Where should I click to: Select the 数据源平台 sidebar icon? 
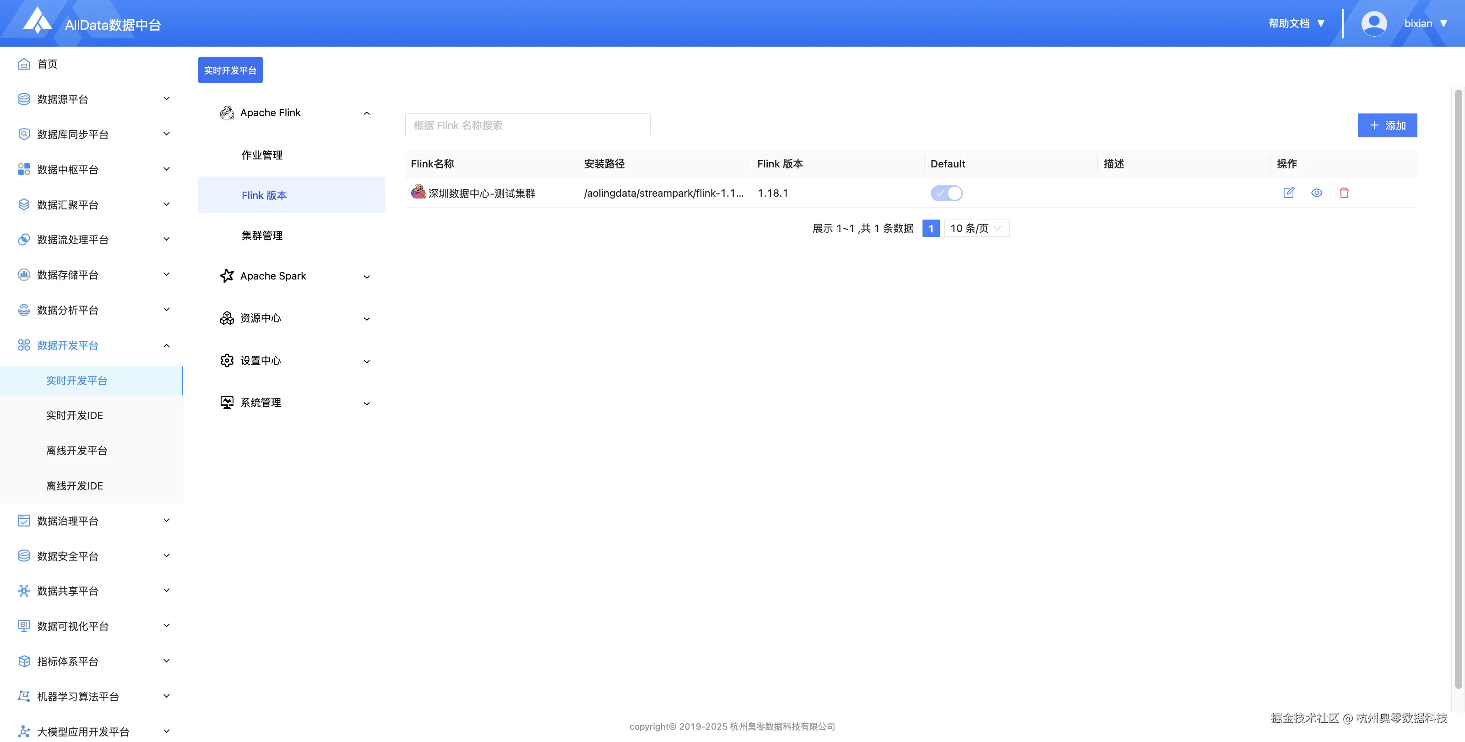(23, 99)
